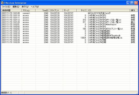This screenshot has height=95, width=139.
Task: Click the 13:01:12 timestamp cell
Action: [11, 20]
